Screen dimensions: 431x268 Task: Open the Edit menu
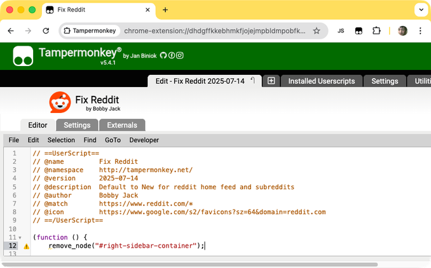(33, 140)
